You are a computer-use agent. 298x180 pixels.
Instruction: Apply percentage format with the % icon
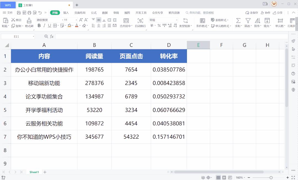coord(159,25)
